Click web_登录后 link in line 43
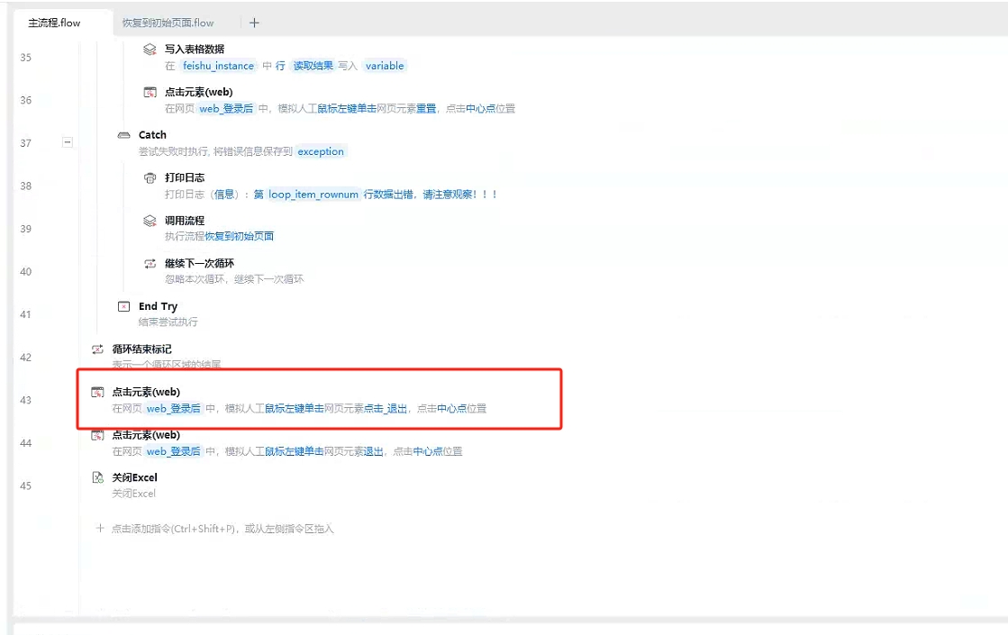This screenshot has height=635, width=1008. (174, 409)
